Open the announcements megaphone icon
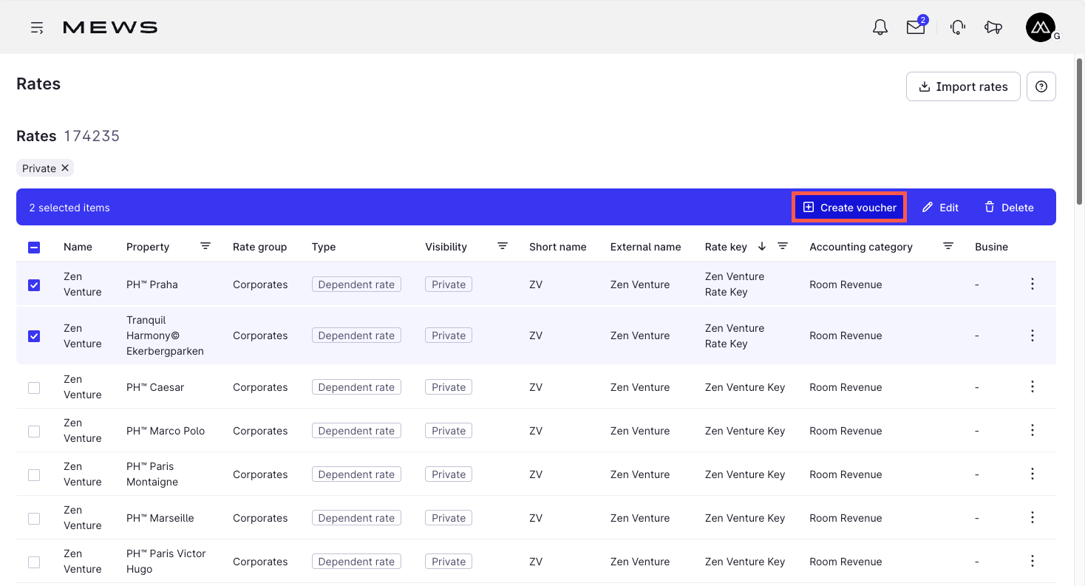The width and height of the screenshot is (1085, 586). [993, 28]
